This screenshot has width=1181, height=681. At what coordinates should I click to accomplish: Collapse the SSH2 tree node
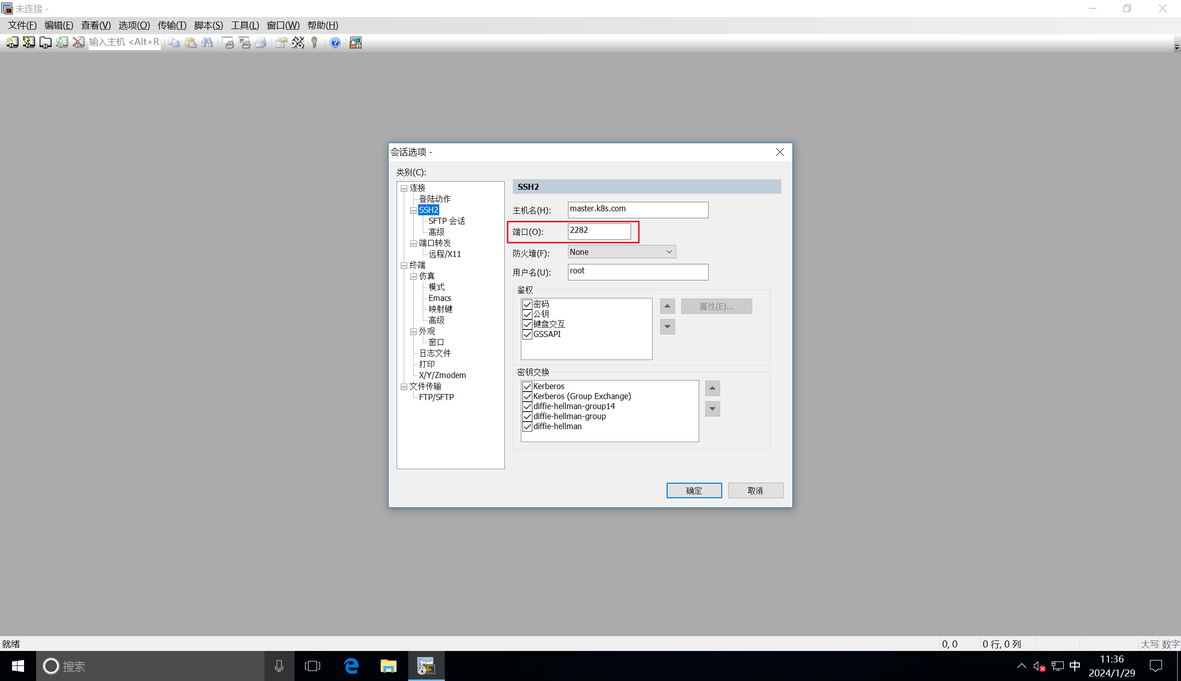(x=413, y=210)
